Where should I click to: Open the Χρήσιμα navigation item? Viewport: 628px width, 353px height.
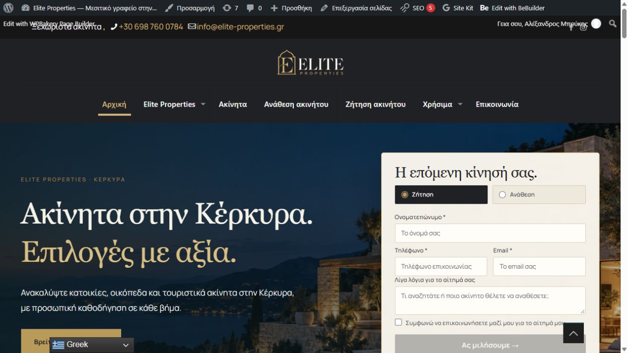tap(437, 104)
